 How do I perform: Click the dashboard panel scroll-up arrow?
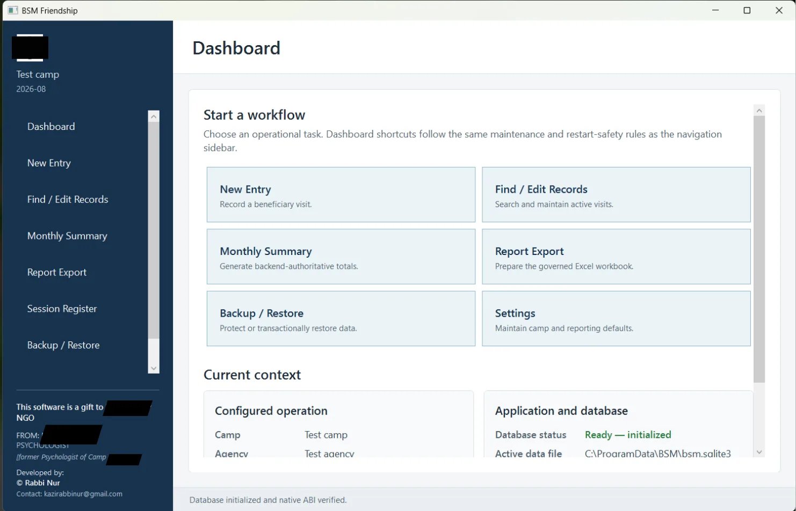pyautogui.click(x=759, y=110)
